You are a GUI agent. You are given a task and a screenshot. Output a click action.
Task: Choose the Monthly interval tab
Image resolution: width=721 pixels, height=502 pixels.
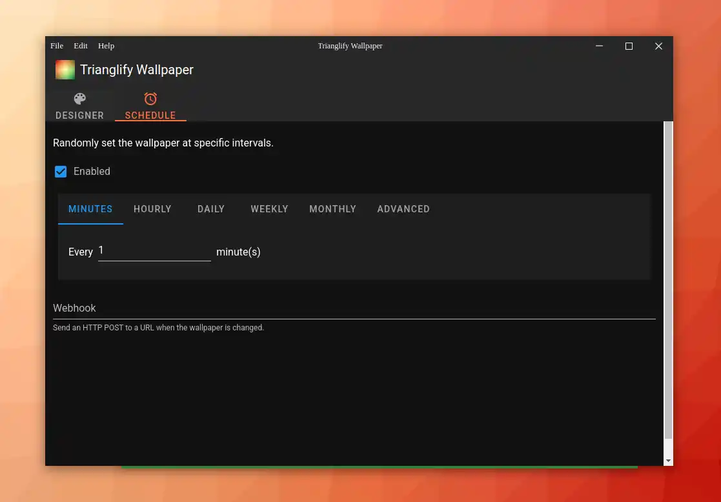tap(333, 208)
